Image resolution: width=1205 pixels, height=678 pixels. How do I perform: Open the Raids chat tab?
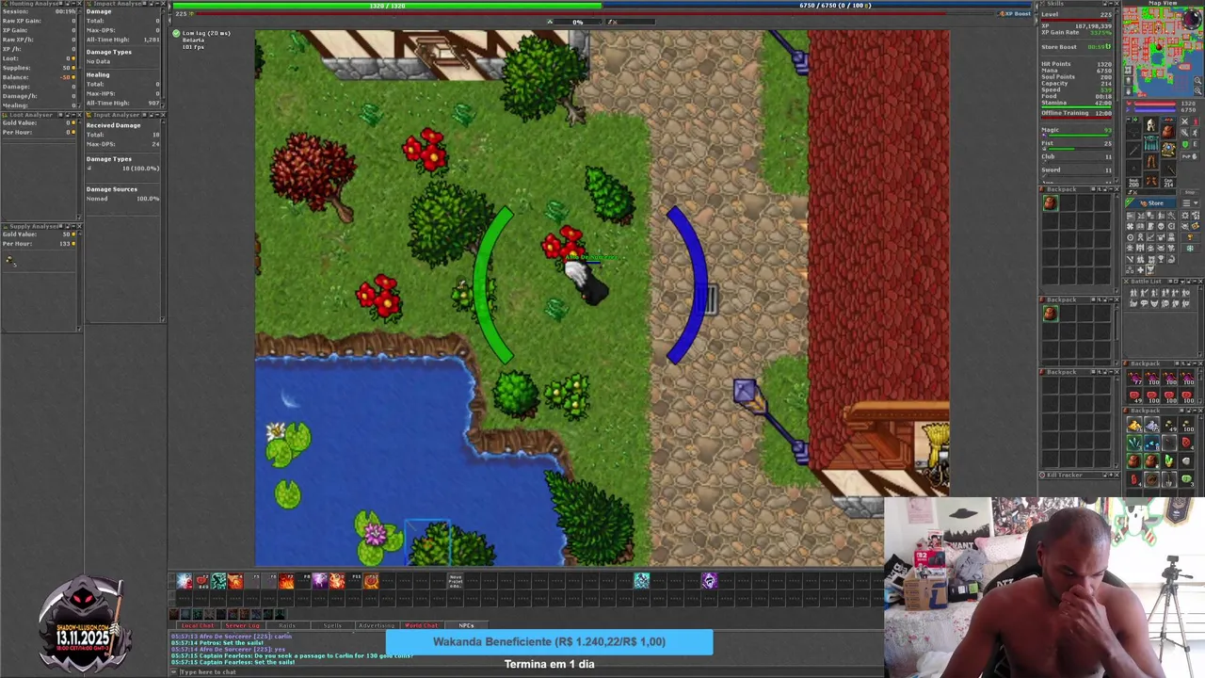tap(287, 625)
